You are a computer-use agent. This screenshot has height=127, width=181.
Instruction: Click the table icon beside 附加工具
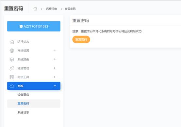12,77
